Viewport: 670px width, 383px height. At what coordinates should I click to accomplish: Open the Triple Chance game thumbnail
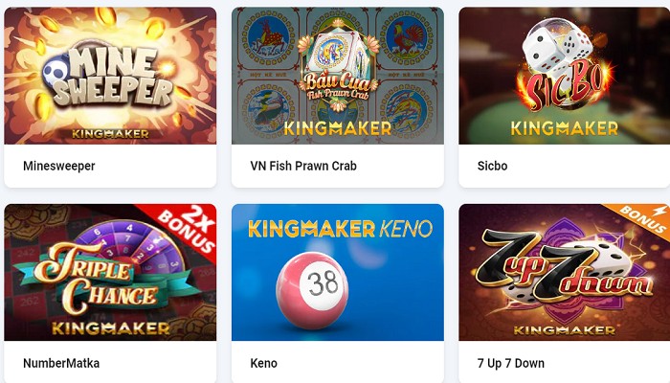point(110,272)
